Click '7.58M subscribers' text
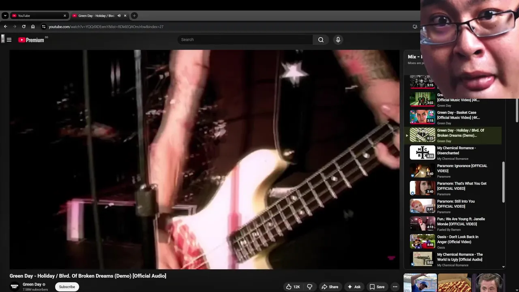 click(x=35, y=290)
